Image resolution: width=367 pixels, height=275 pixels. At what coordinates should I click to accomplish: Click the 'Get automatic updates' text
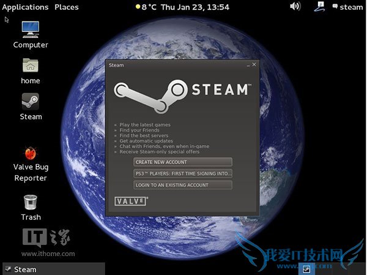146,141
